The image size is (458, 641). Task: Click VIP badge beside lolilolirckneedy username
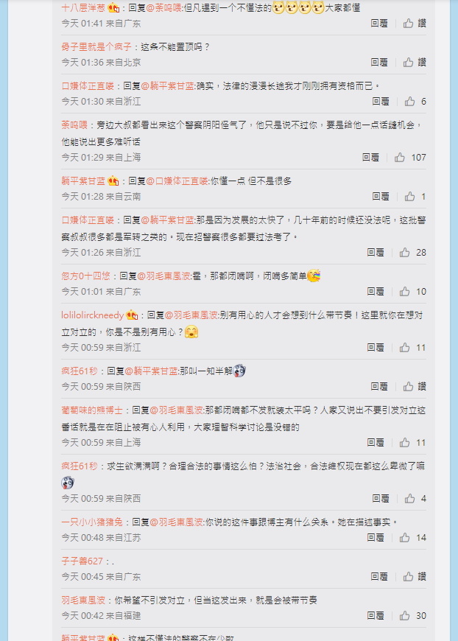(x=132, y=315)
